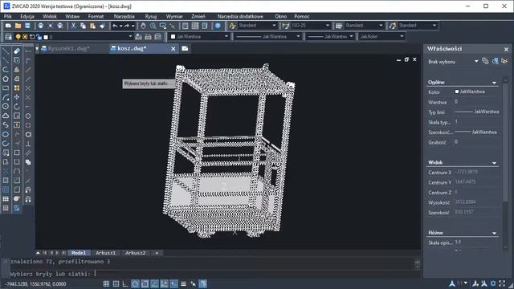Select the Circle drawing tool
Screen dimensions: 514x289
[6, 106]
